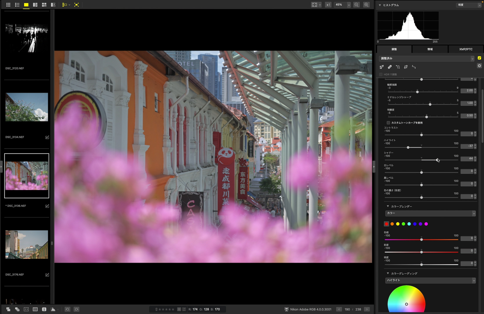The image size is (484, 314).
Task: Select the blue color swatch
Action: coord(415,224)
